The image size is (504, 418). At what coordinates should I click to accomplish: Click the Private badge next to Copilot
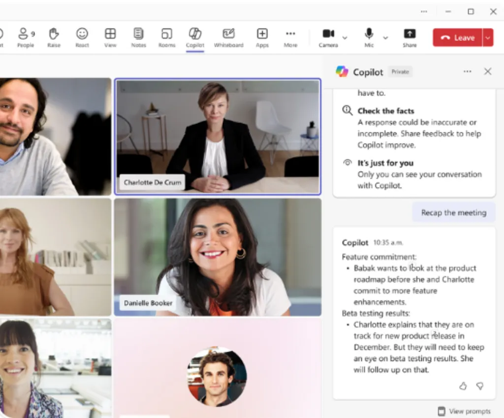coord(400,72)
